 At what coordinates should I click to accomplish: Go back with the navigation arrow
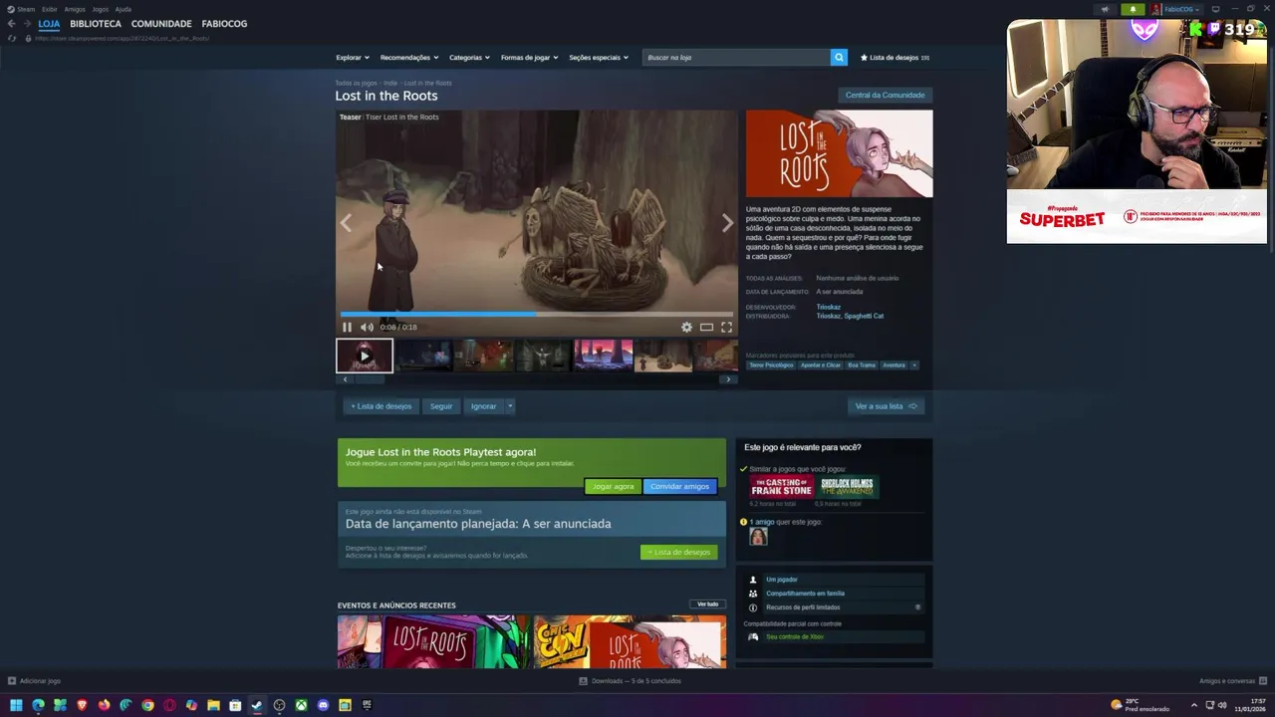pos(11,23)
